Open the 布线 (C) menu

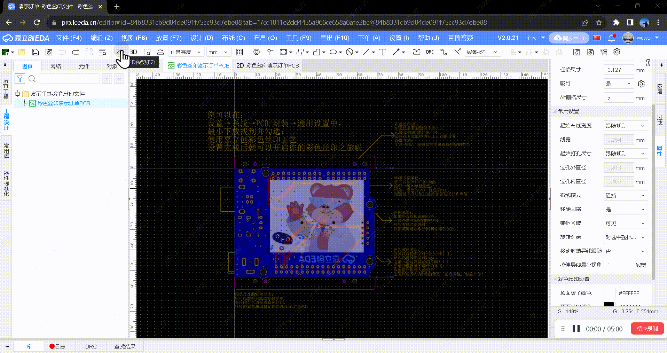pyautogui.click(x=233, y=38)
